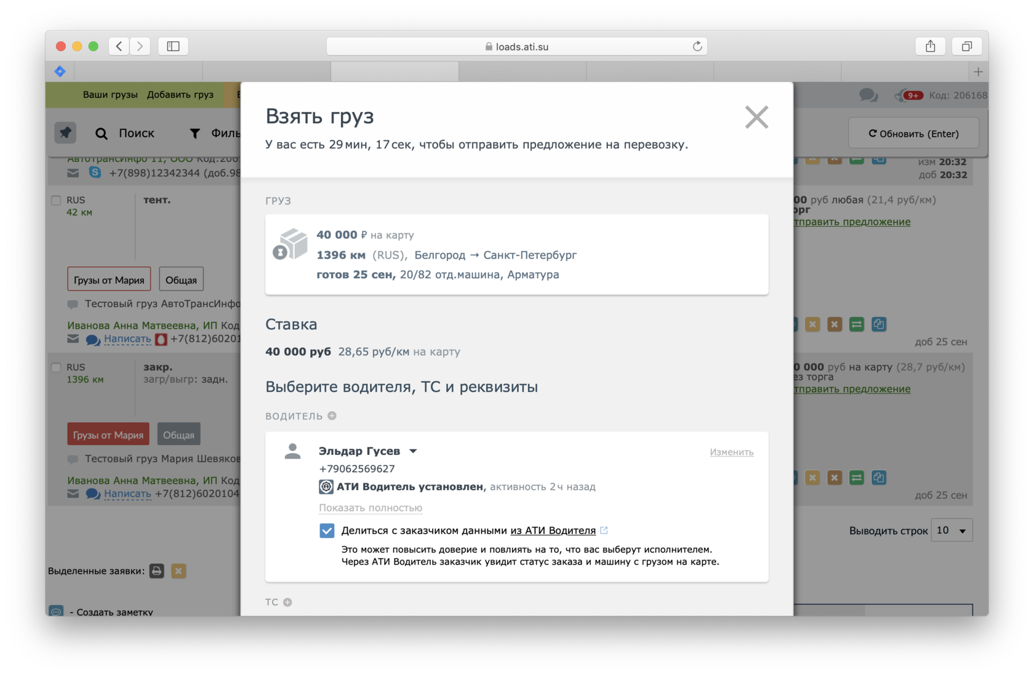Click Отправить предложение link for 28,7 руб/км cargo
The image size is (1034, 676).
coord(852,388)
